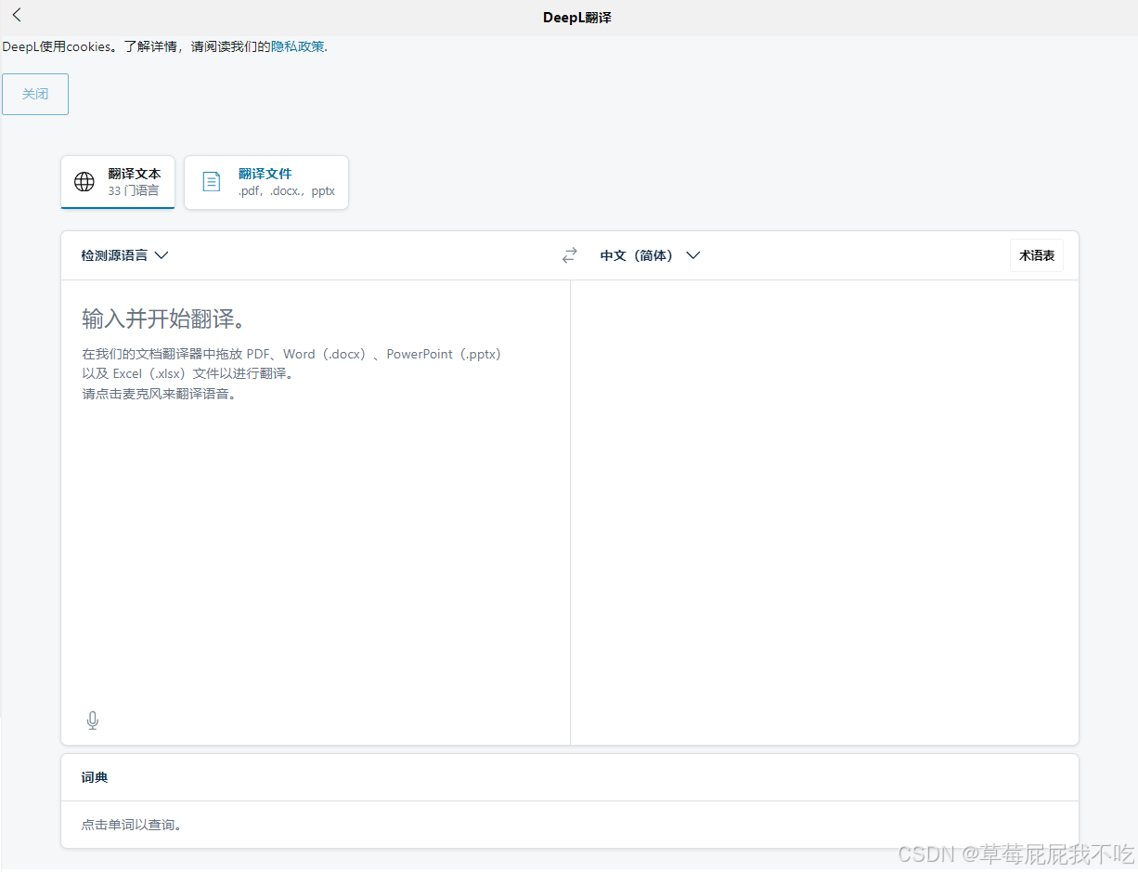1138x872 pixels.
Task: Swap source and target languages
Action: (570, 255)
